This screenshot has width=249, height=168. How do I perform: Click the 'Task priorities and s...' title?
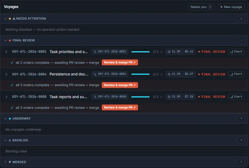(x=69, y=52)
